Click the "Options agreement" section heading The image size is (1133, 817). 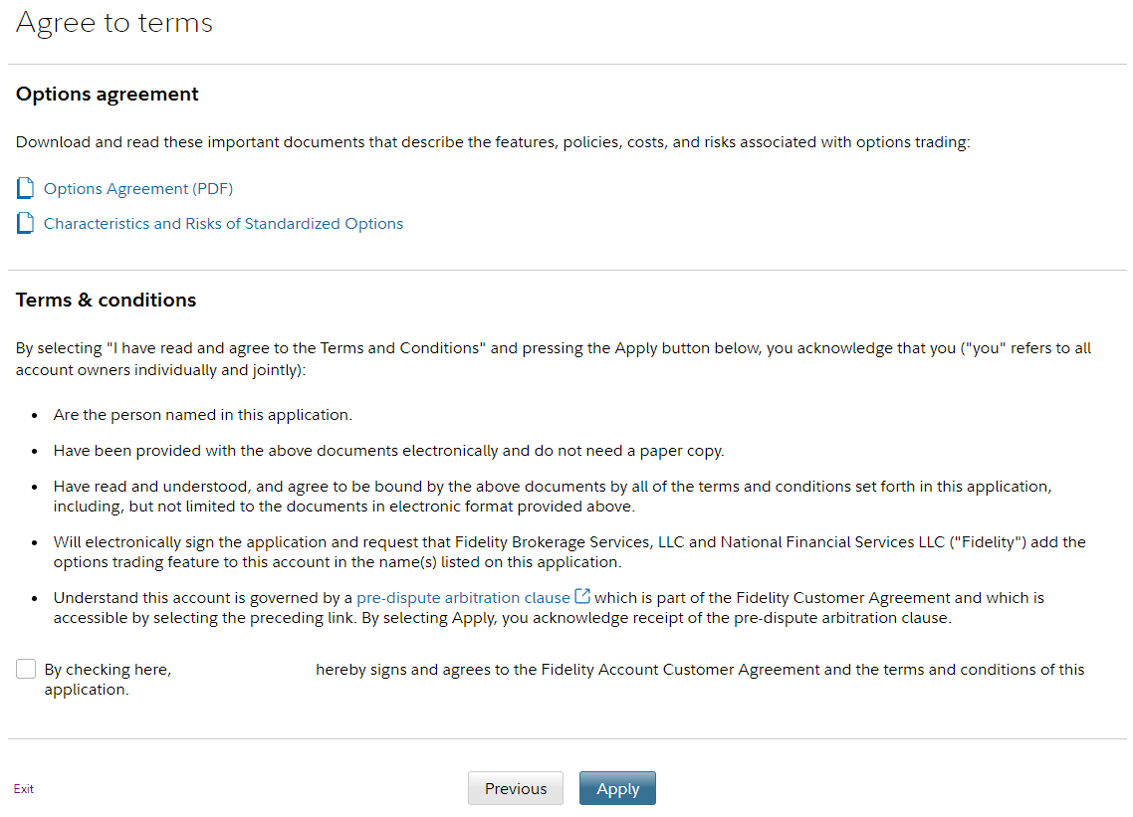(x=108, y=95)
